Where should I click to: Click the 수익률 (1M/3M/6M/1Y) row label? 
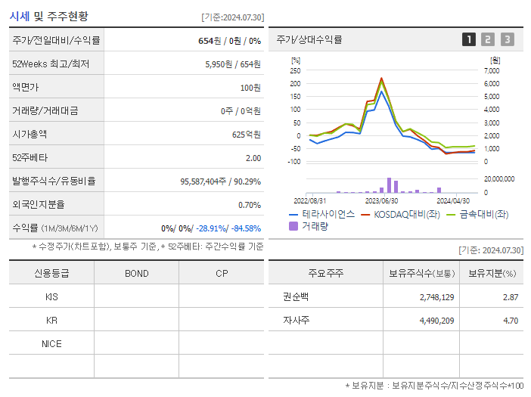point(55,228)
